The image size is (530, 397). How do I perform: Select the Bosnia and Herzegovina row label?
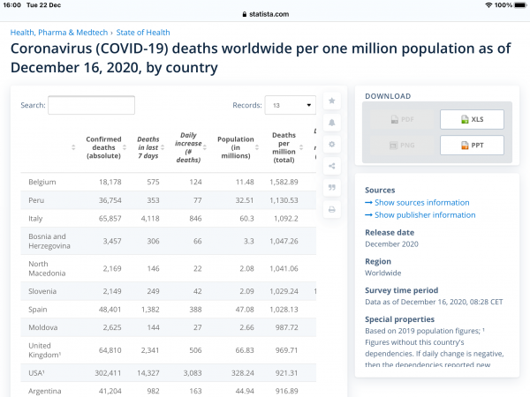(x=49, y=241)
